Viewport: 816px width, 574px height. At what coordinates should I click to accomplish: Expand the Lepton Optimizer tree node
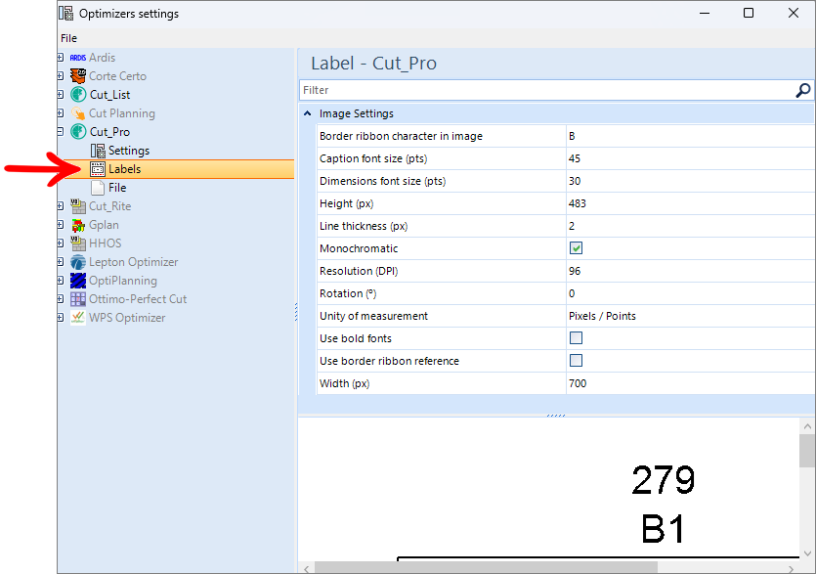click(61, 262)
